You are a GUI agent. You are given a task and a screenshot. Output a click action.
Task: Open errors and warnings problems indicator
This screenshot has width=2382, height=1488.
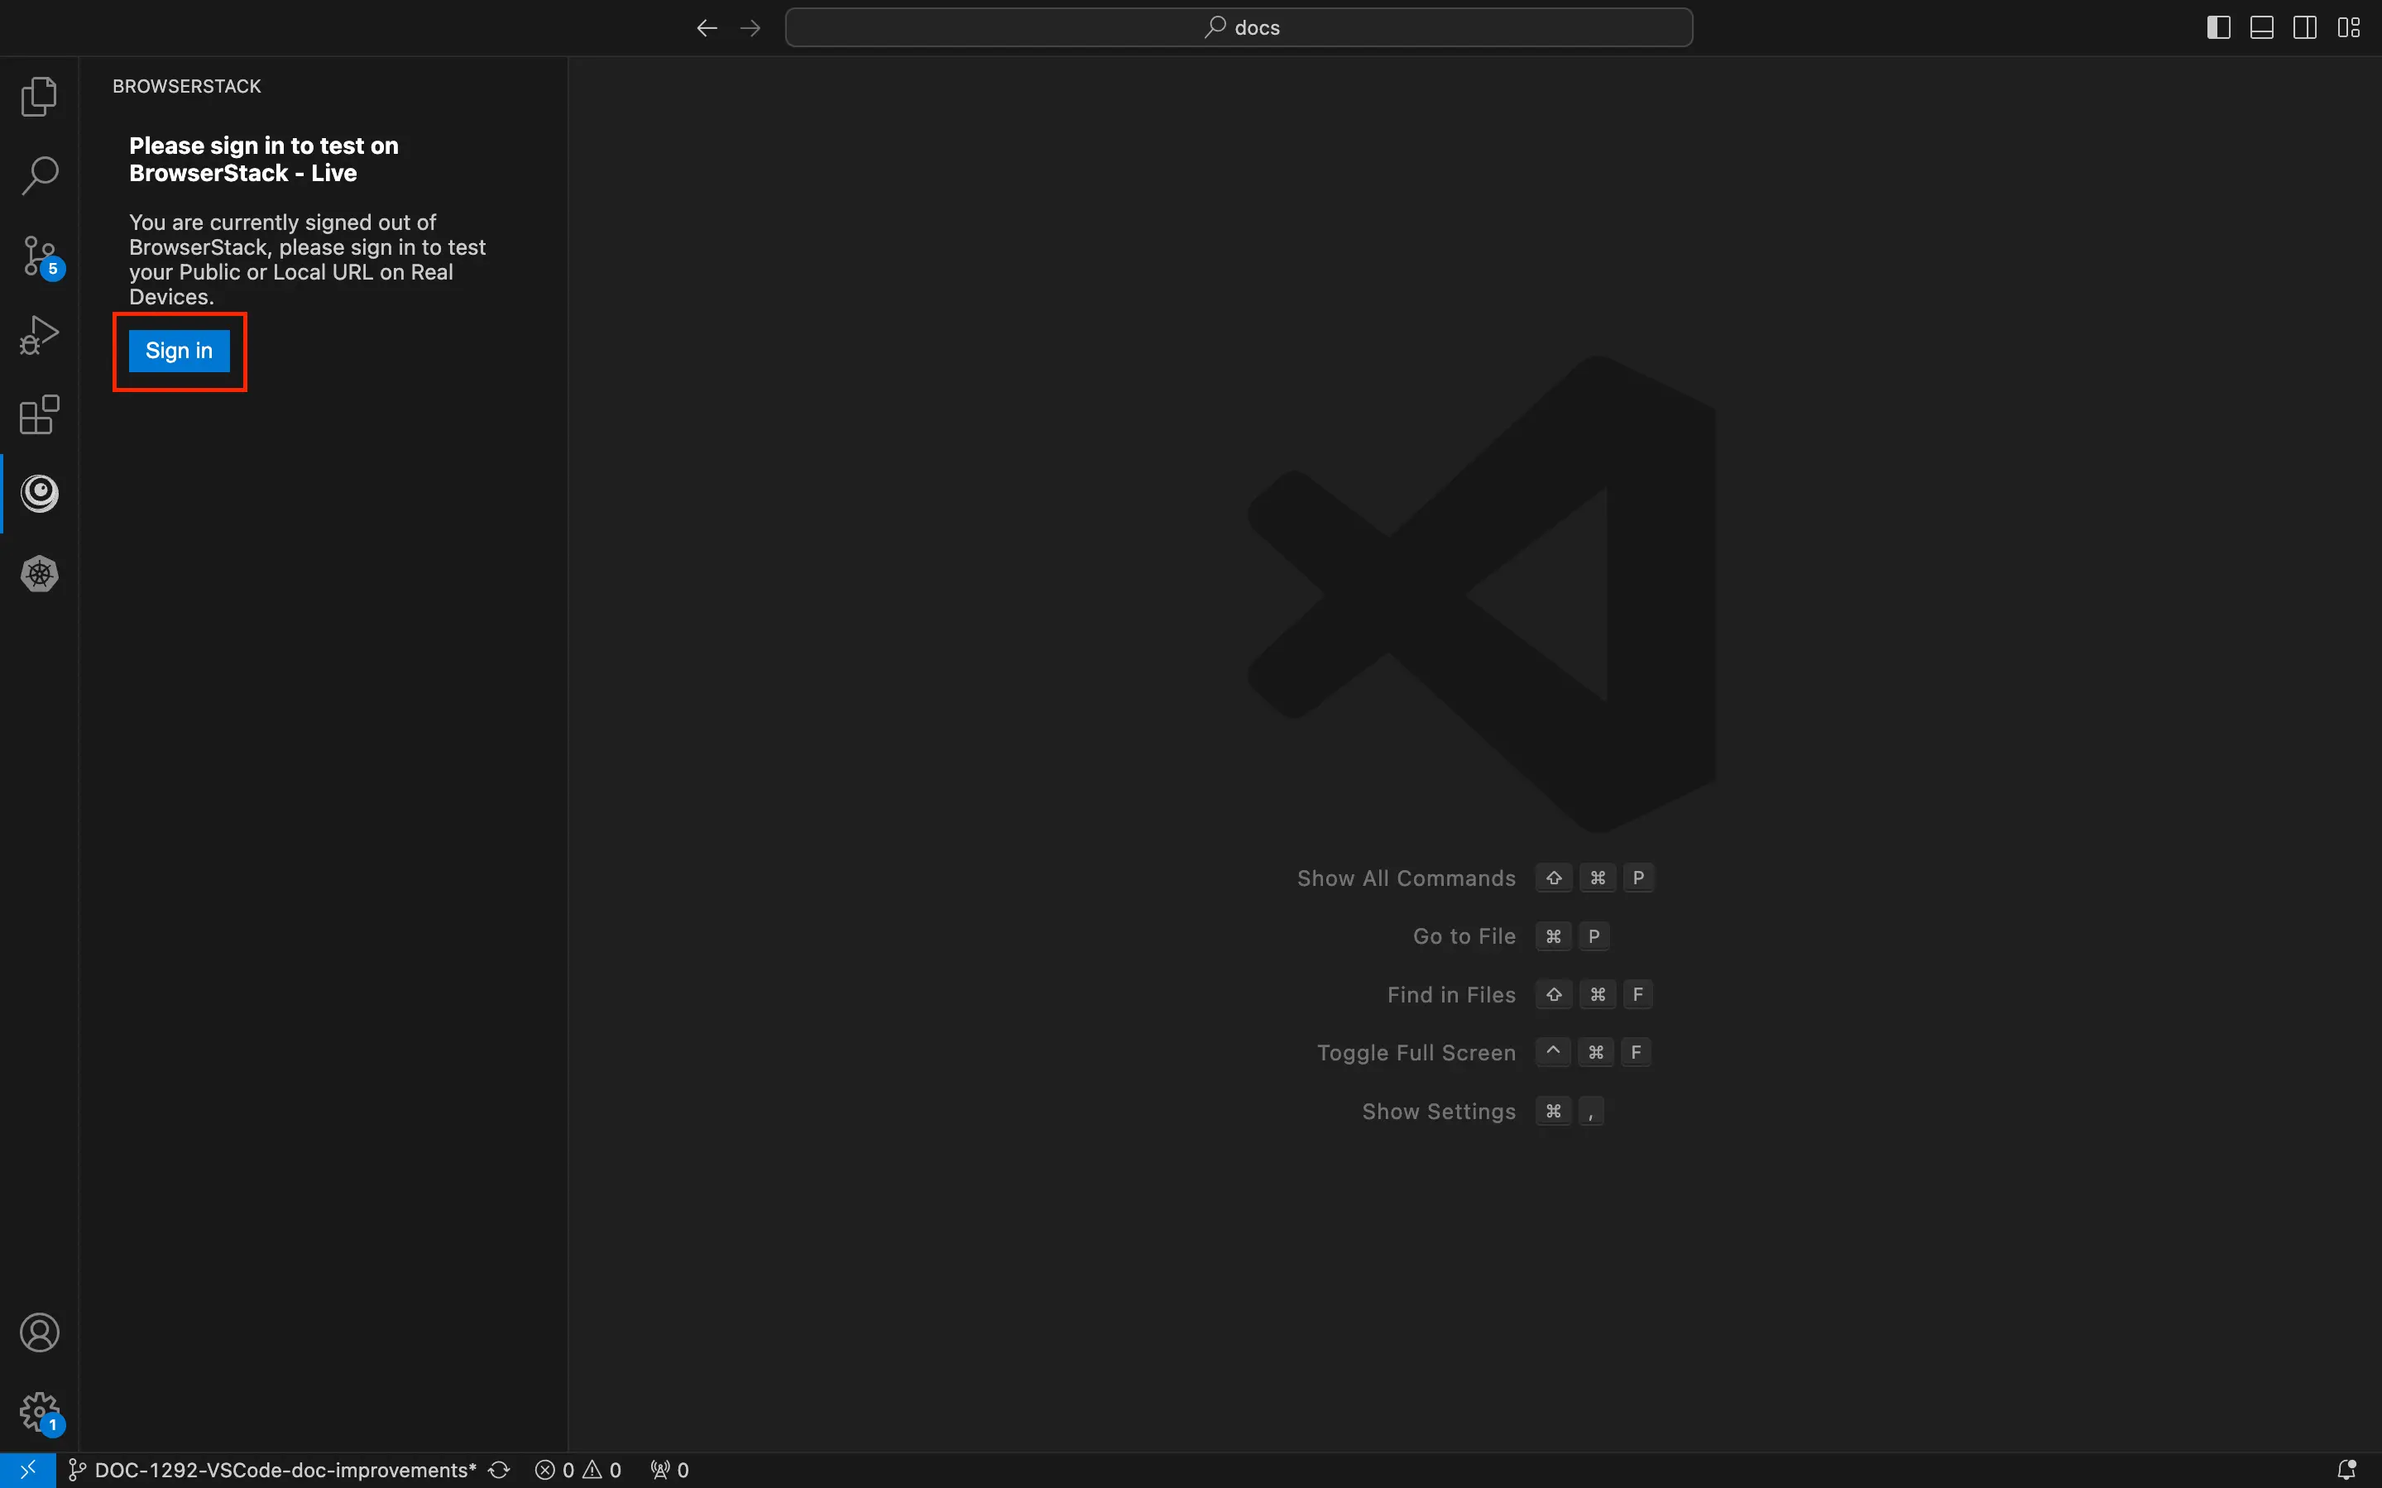(x=578, y=1471)
